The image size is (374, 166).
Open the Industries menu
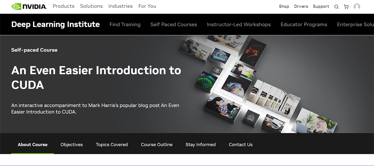(x=121, y=6)
